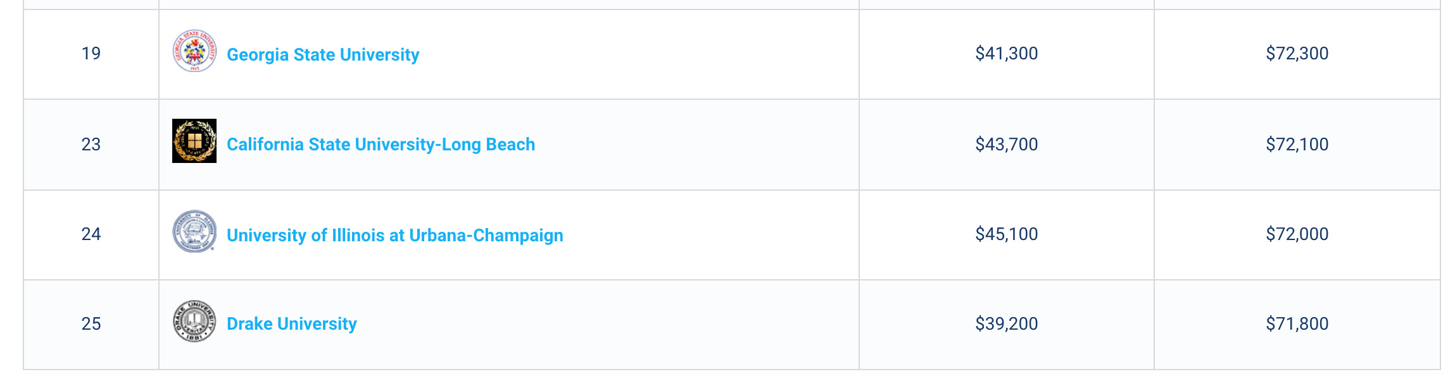
Task: Select rank number 25 cell
Action: [x=91, y=324]
